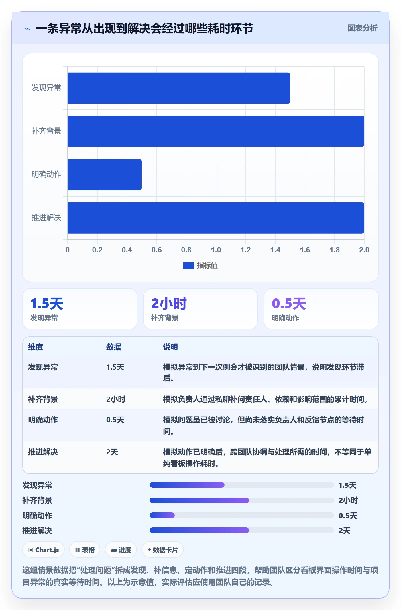Click the 明确动作 bar in the chart
The width and height of the screenshot is (401, 610).
point(105,175)
